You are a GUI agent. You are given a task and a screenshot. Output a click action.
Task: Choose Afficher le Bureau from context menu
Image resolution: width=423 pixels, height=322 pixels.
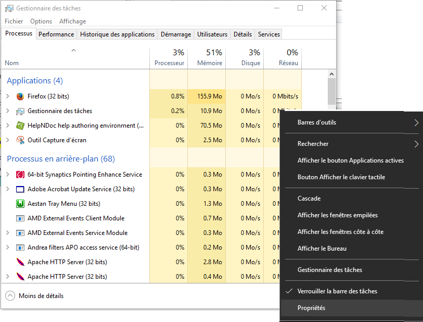click(322, 249)
